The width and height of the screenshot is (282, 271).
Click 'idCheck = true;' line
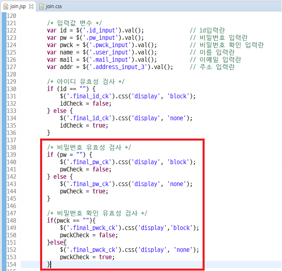click(84, 126)
